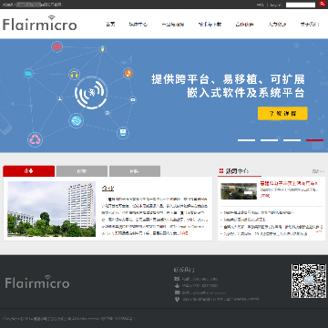Click the telephone icon in footer contact list

pyautogui.click(x=177, y=279)
